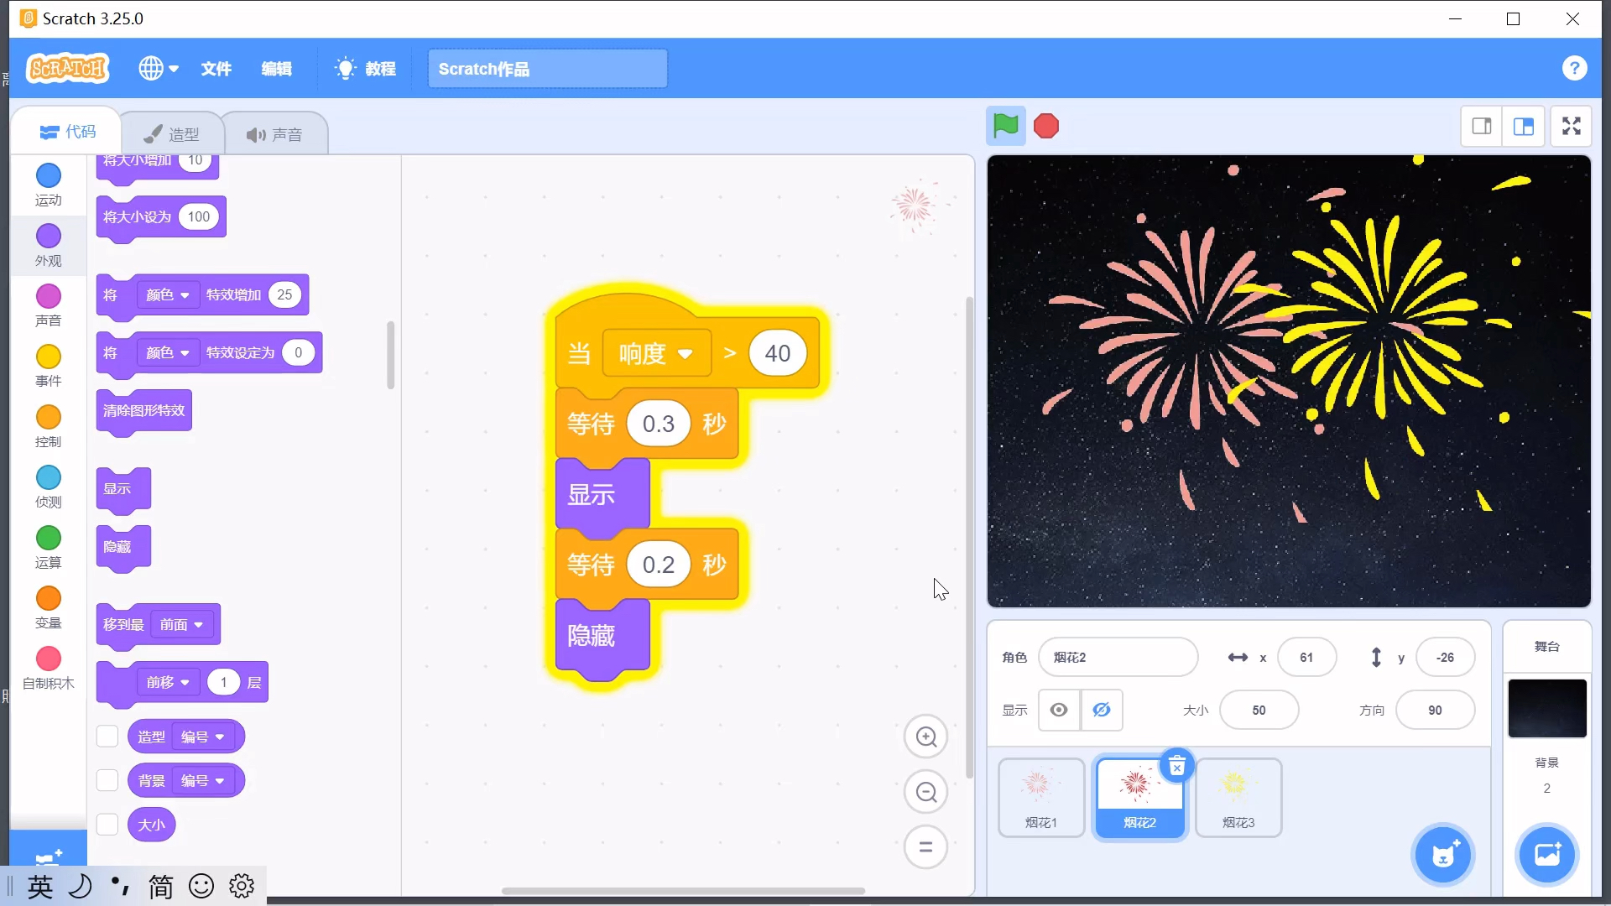This screenshot has width=1611, height=906.
Task: Switch to 造型 tab
Action: (x=170, y=133)
